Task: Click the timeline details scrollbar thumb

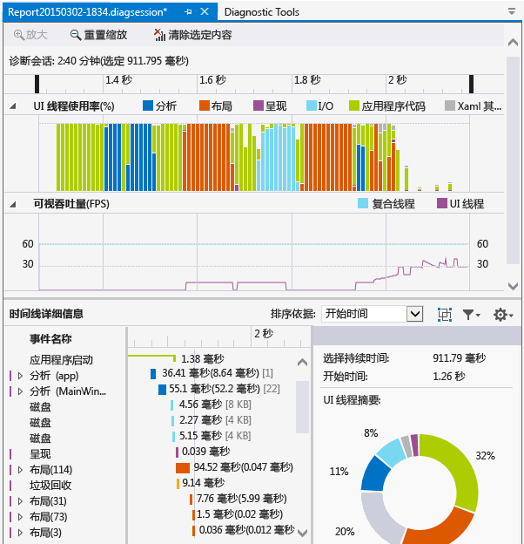Action: pos(302,407)
